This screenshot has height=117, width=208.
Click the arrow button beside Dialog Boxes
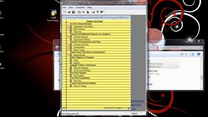pyautogui.click(x=71, y=55)
